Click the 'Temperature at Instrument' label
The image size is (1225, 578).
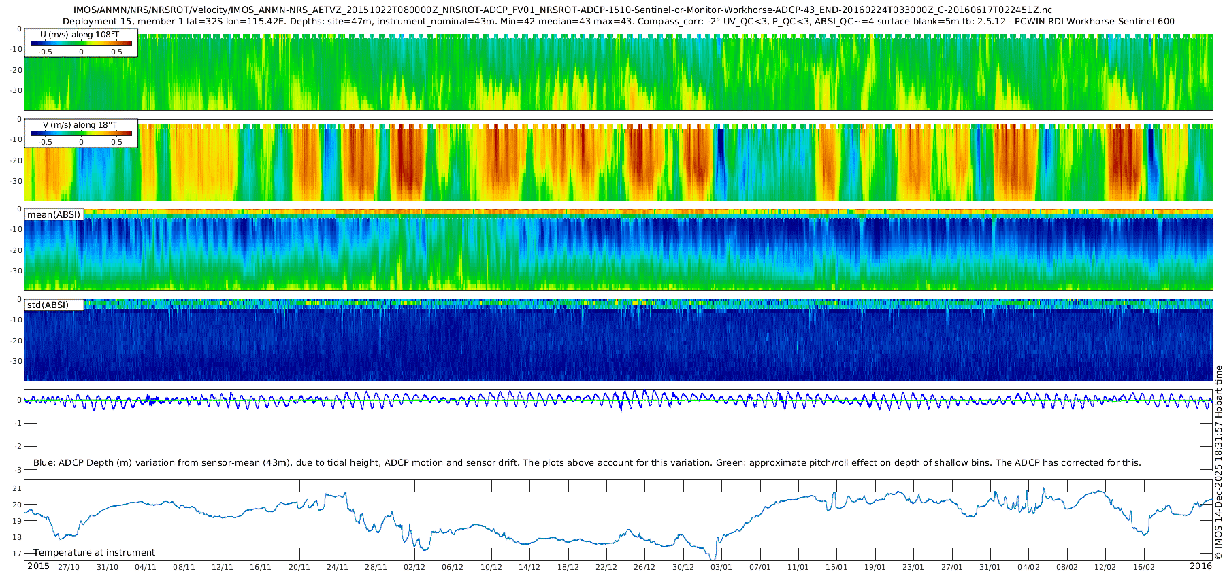tap(94, 553)
